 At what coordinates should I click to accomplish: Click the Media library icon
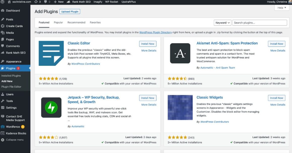click(3, 33)
